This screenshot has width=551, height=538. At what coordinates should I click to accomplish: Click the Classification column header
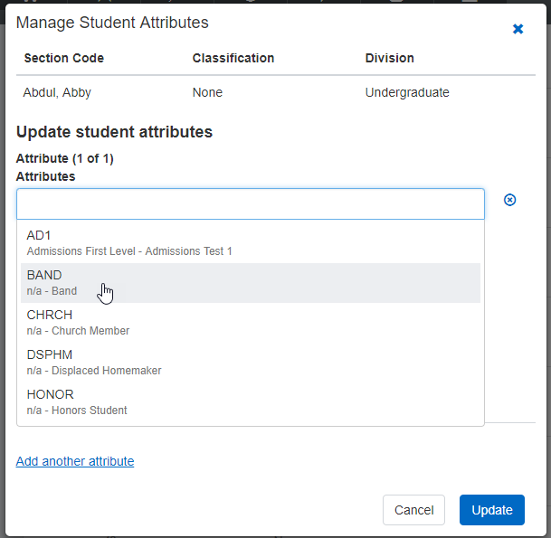tap(233, 58)
